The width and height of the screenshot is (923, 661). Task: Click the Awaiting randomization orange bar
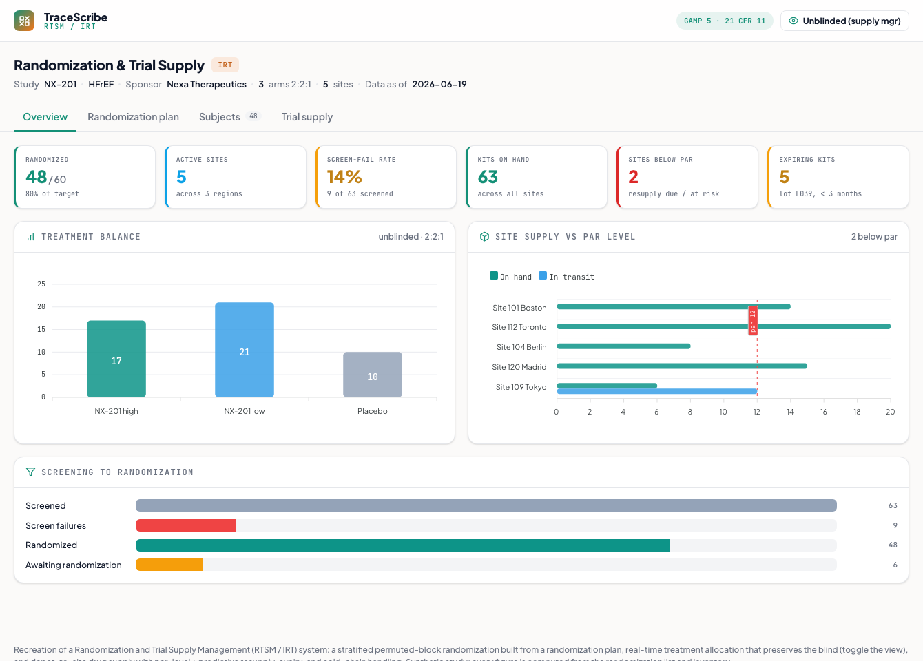tap(169, 565)
